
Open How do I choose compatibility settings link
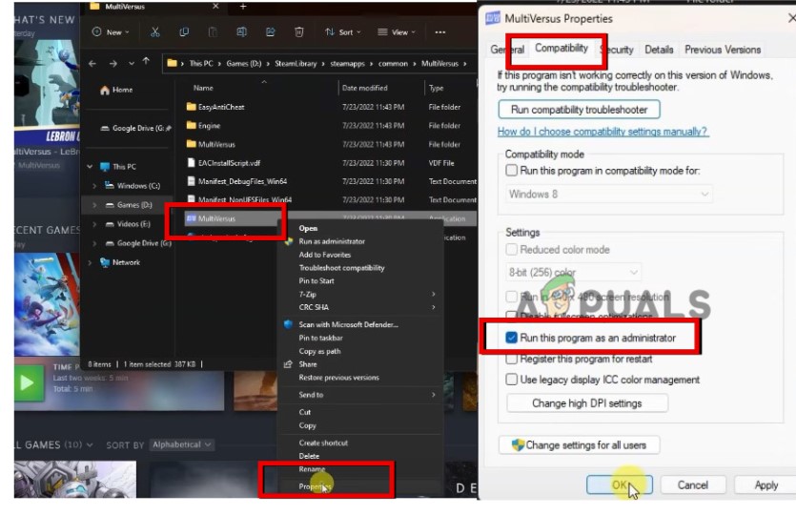(x=602, y=132)
